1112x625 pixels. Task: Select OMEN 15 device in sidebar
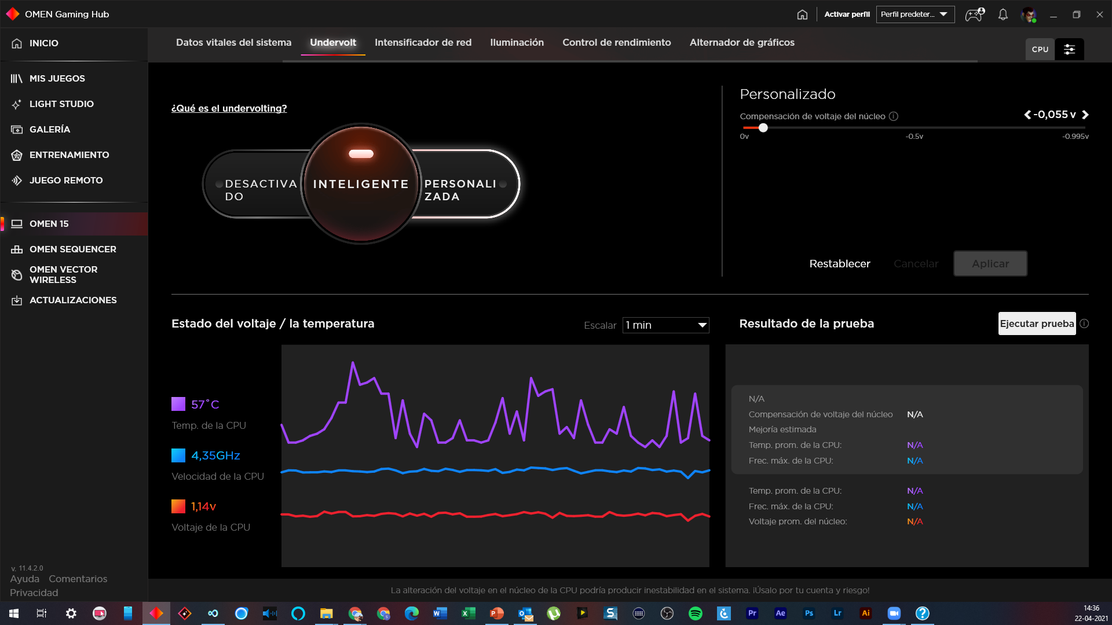click(74, 224)
